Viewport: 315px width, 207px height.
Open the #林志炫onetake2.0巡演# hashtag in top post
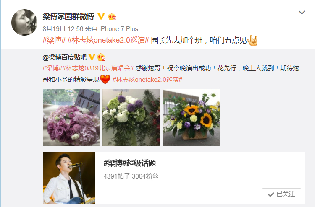point(108,40)
